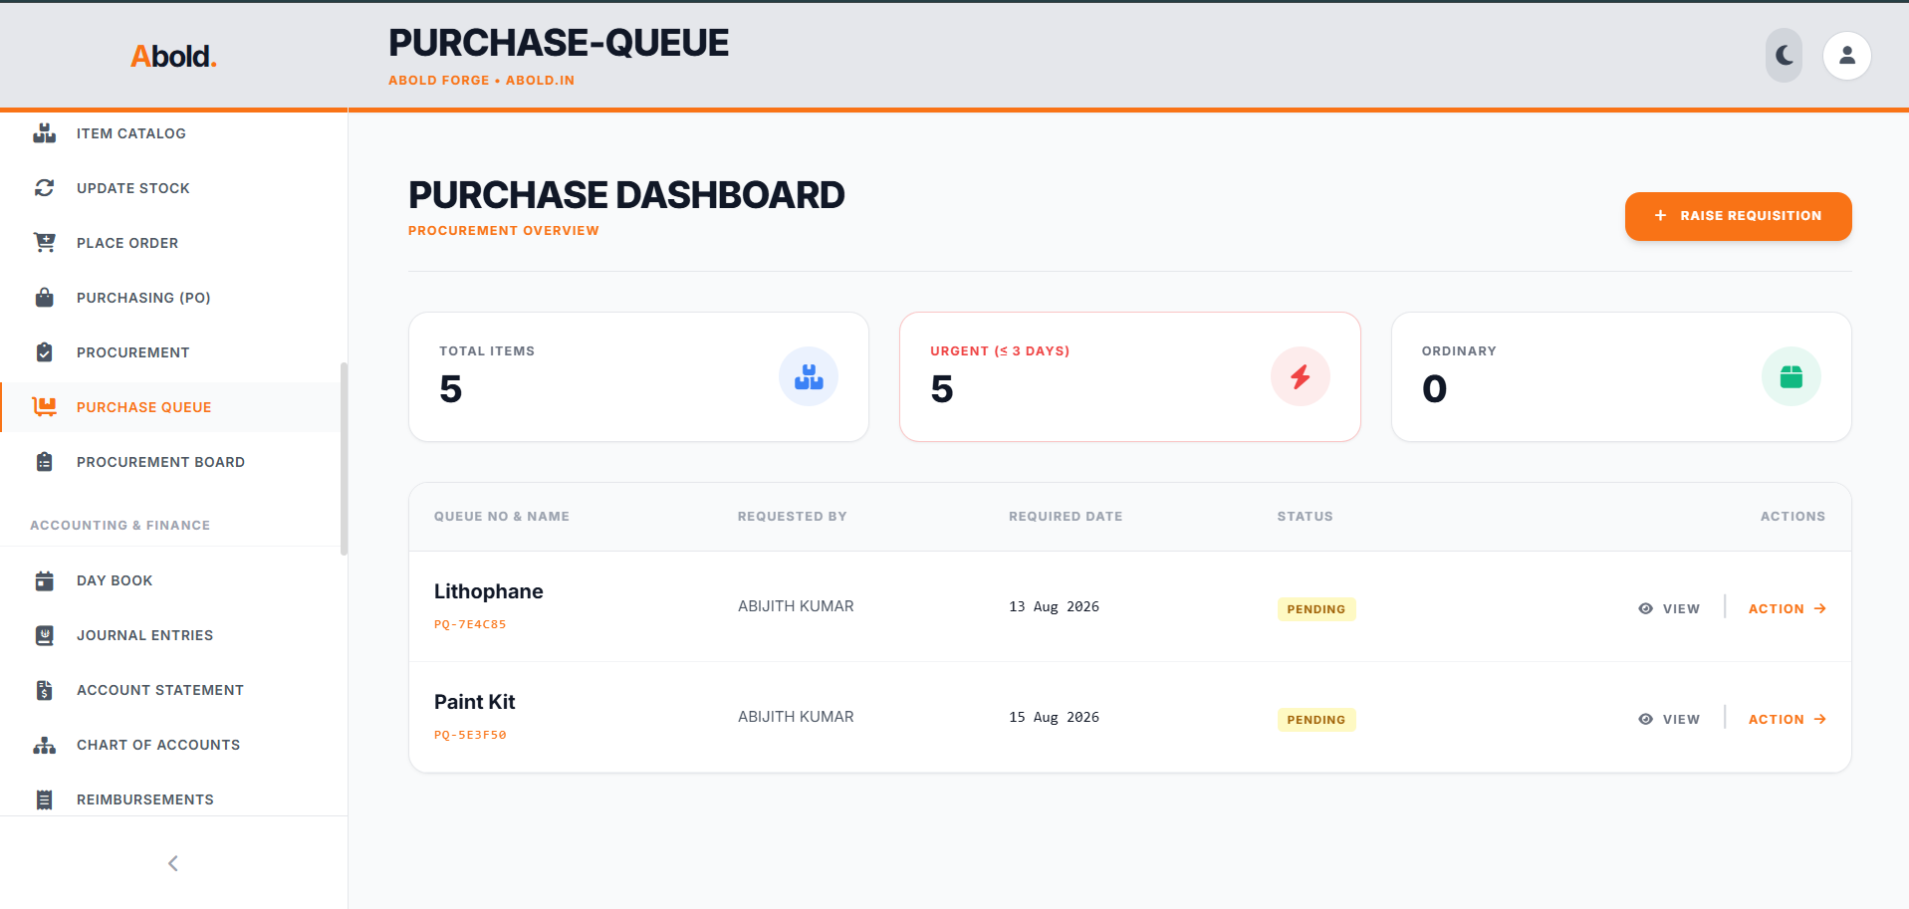Click the Reimbursements receipt icon
Image resolution: width=1909 pixels, height=909 pixels.
(44, 799)
